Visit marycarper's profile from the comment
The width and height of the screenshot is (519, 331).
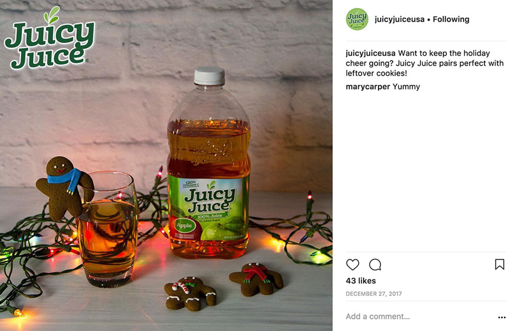[368, 87]
